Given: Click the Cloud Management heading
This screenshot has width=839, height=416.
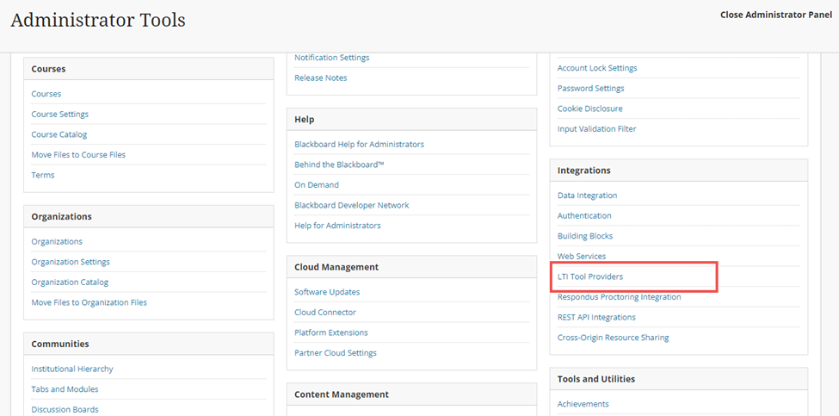Looking at the screenshot, I should 336,267.
